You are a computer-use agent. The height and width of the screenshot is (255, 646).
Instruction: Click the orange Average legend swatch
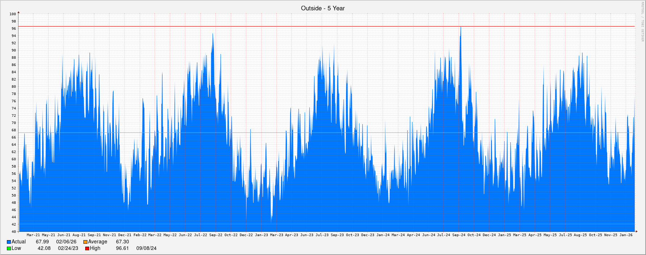pyautogui.click(x=85, y=242)
